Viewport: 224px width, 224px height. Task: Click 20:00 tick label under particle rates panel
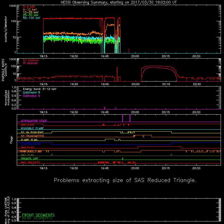[x=135, y=84]
